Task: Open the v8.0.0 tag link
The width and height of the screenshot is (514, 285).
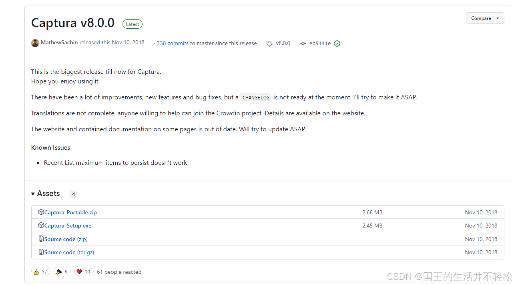Action: (283, 43)
